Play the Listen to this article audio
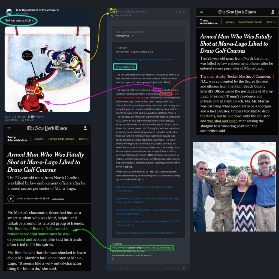Screen dimensions: 279x279 [x=11, y=198]
